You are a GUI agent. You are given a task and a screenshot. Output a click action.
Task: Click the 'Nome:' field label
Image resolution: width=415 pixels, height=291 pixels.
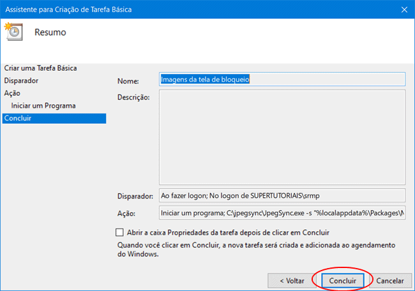point(128,80)
